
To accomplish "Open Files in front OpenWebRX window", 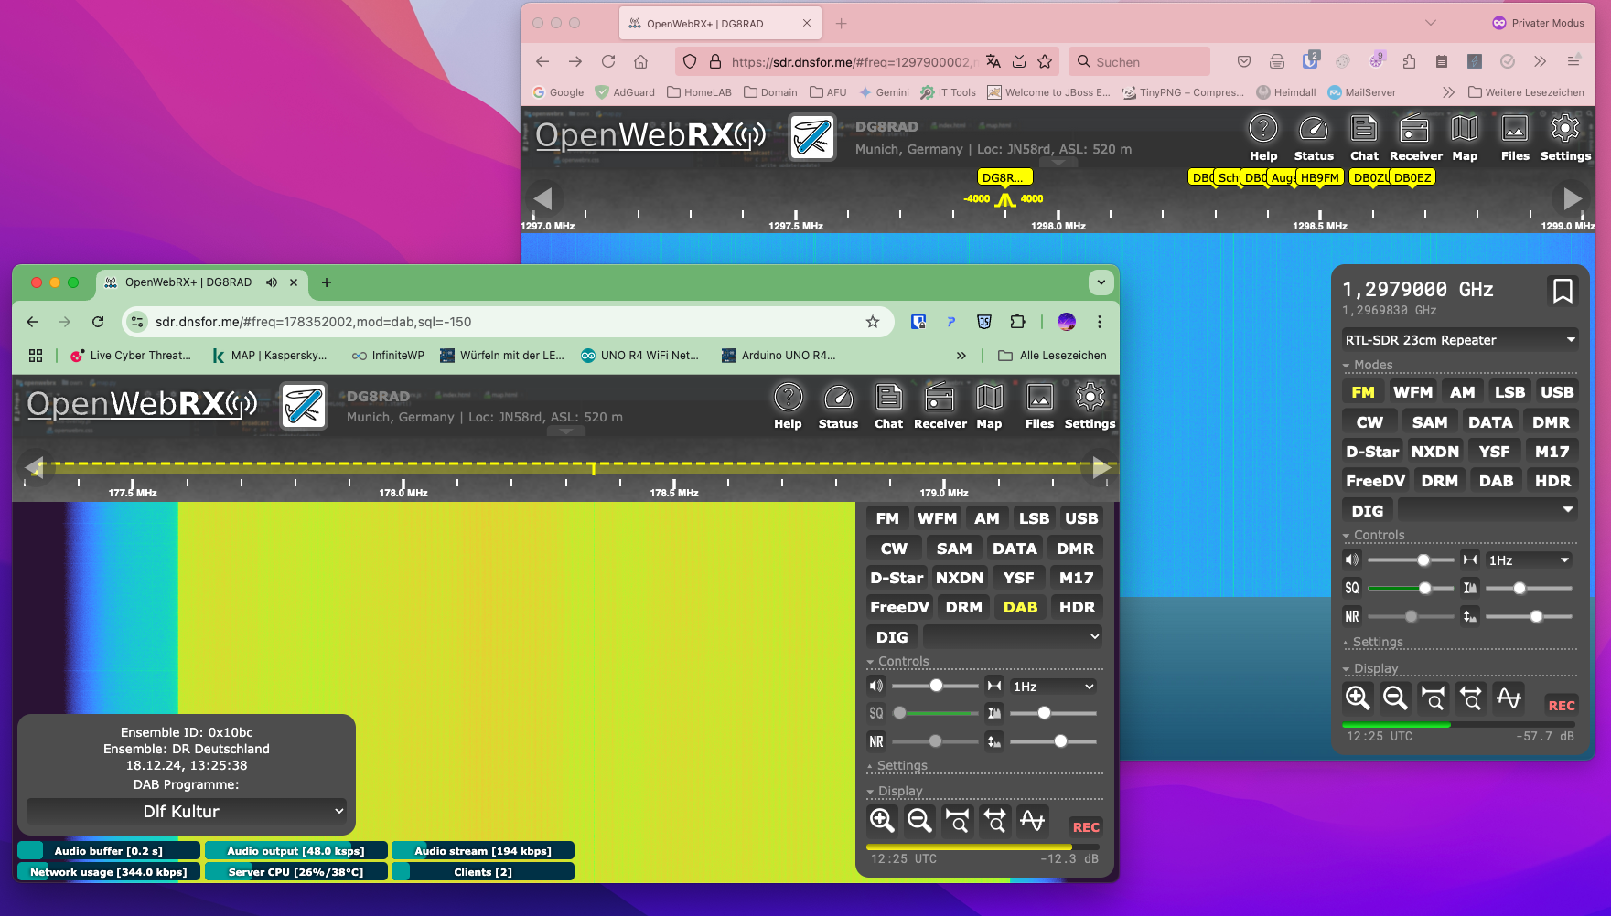I will 1039,407.
